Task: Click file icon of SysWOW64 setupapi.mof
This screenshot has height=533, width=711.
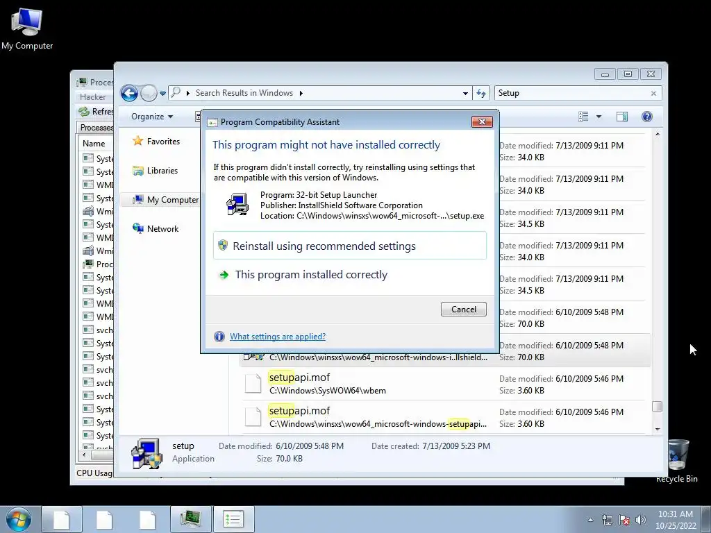Action: tap(253, 384)
